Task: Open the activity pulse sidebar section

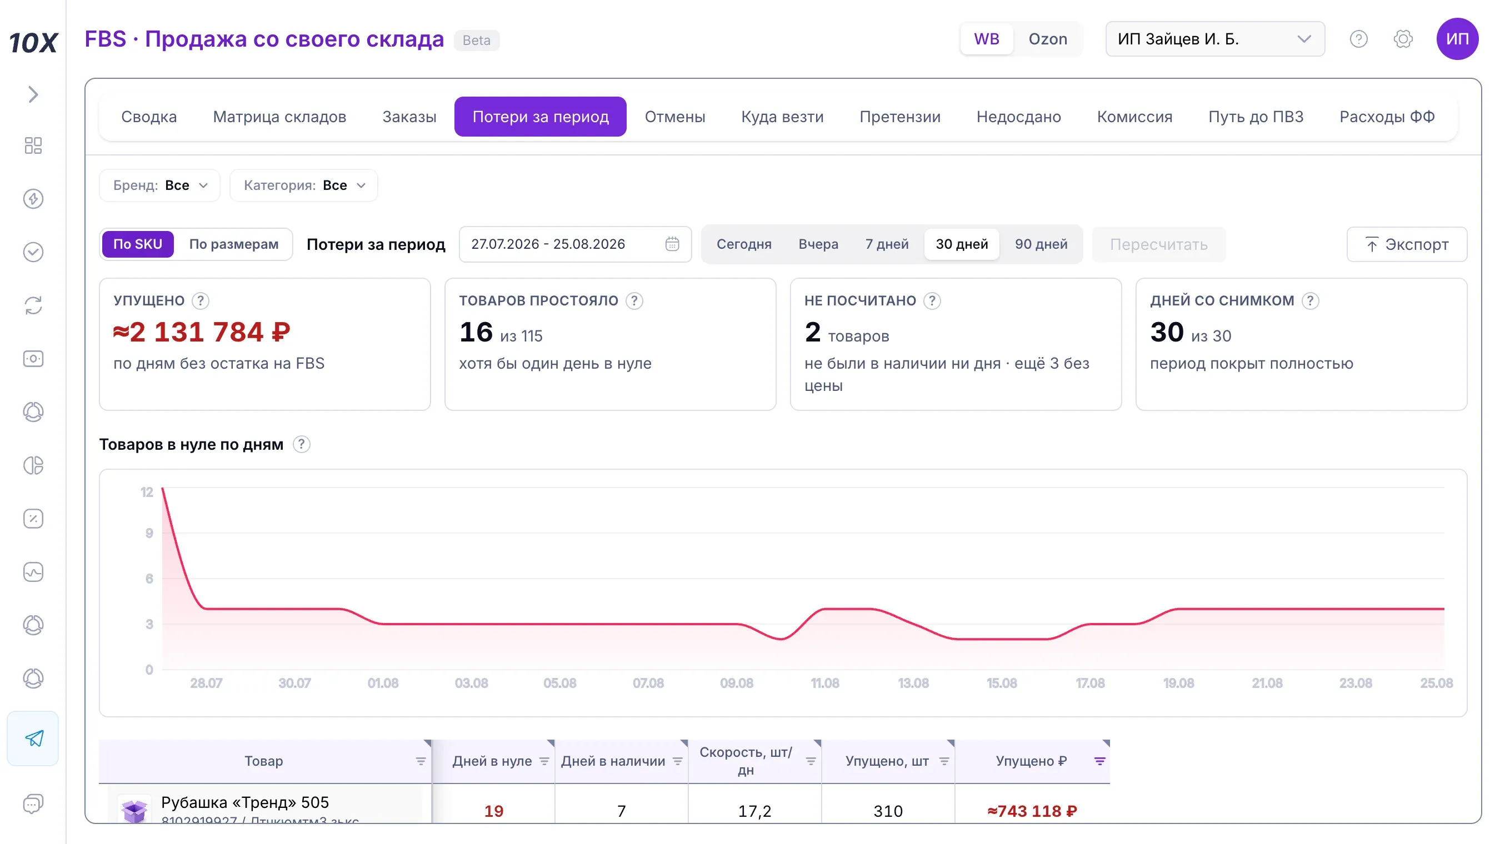Action: coord(33,572)
